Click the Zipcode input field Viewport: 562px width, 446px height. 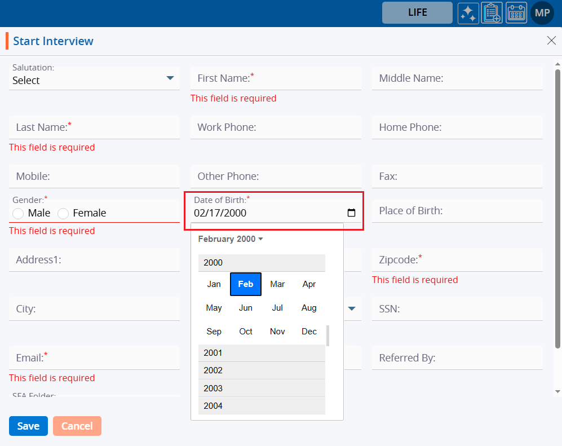457,260
